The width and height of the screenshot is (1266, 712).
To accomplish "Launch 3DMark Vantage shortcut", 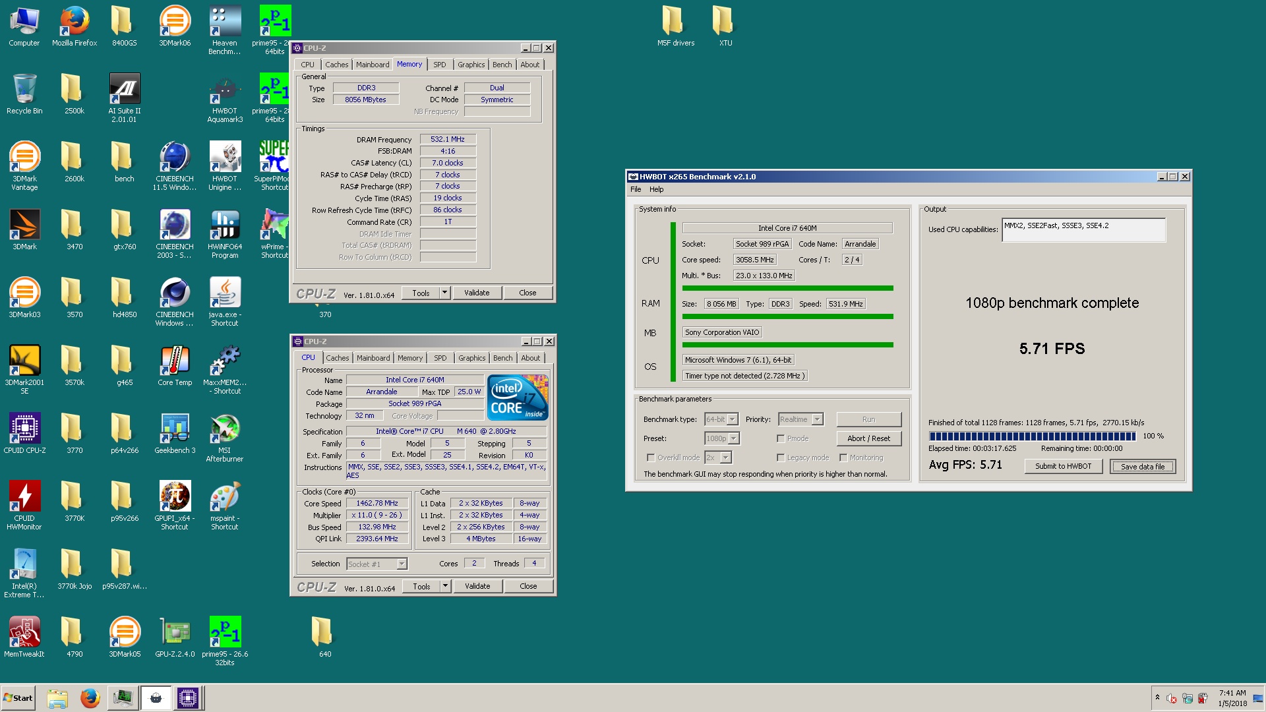I will 24,166.
